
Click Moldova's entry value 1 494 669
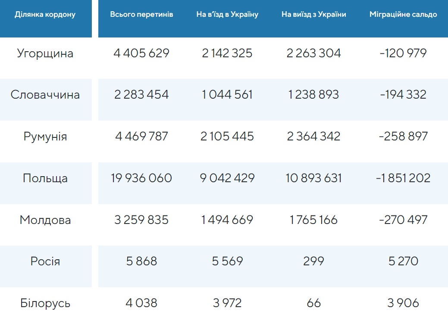[x=227, y=220]
